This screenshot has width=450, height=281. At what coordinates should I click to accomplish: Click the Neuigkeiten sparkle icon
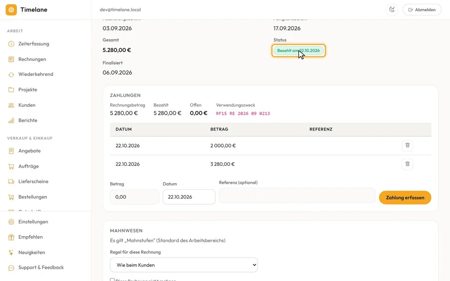coord(11,252)
